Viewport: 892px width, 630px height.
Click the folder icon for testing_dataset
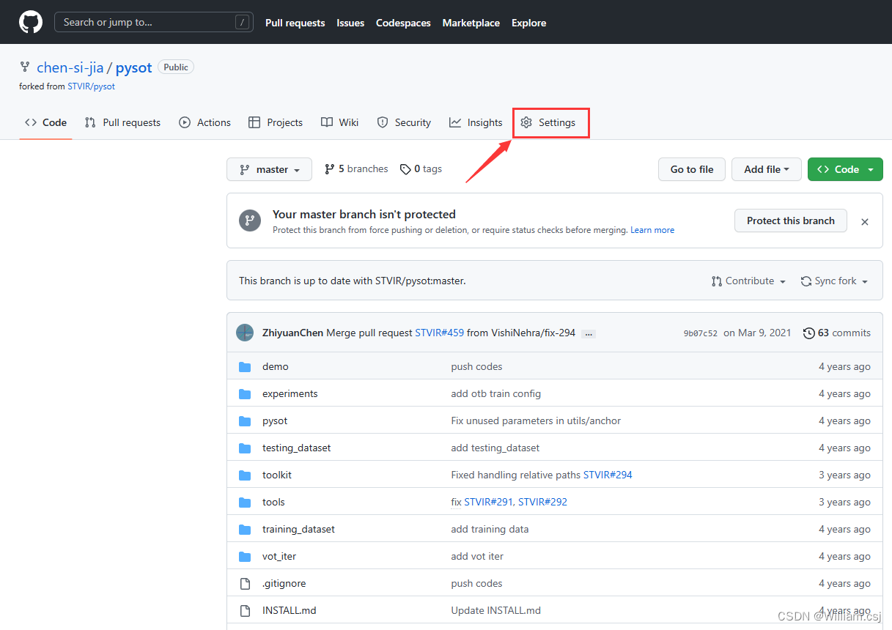(245, 448)
